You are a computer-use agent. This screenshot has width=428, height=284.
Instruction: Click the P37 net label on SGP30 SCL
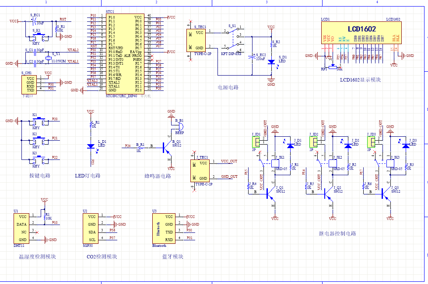pos(112,238)
